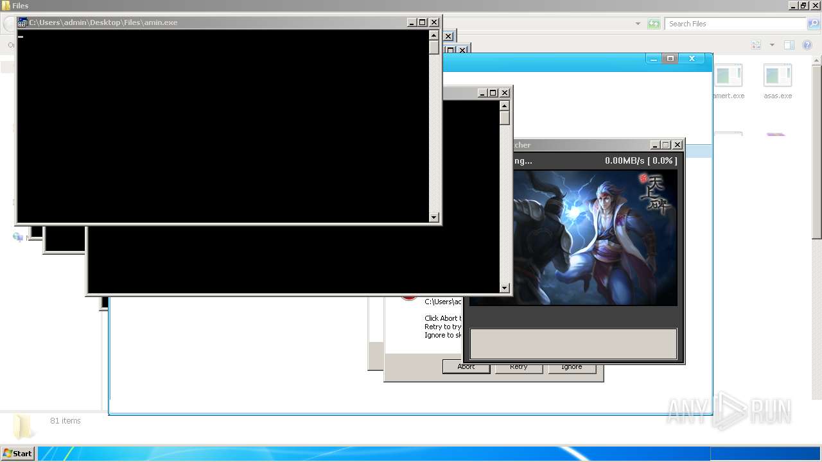Close the game launcher window
The width and height of the screenshot is (822, 462).
(x=677, y=145)
